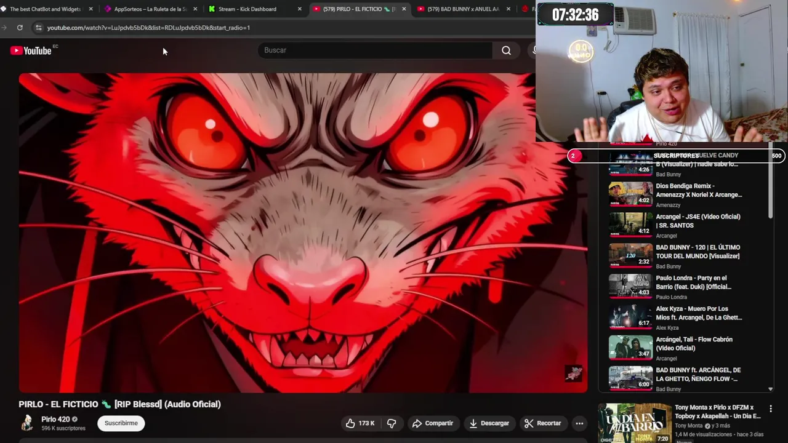Click title 'Alex Kyza - Muero Por Los Mios'
788x443 pixels.
click(x=699, y=313)
